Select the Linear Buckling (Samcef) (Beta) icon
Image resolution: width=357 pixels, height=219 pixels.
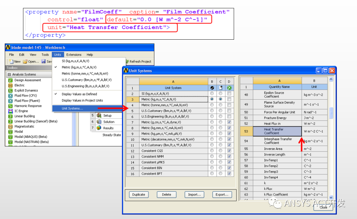(x=10, y=121)
